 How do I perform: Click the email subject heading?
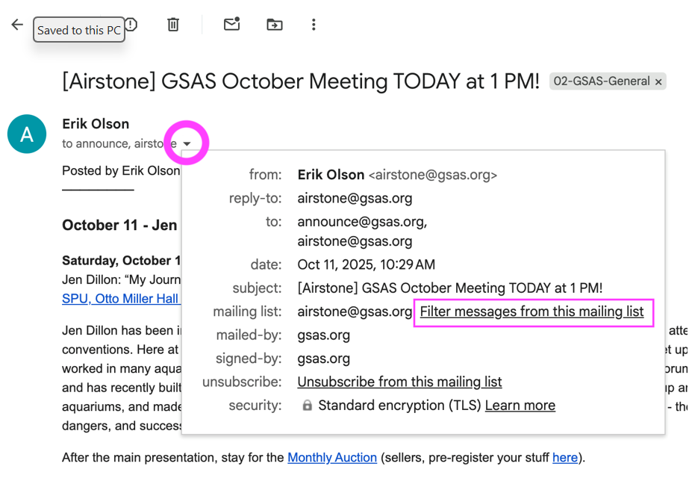(300, 81)
